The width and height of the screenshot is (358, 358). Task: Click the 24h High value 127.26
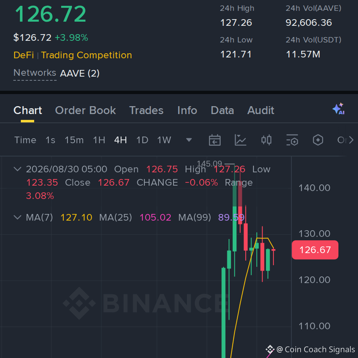236,23
